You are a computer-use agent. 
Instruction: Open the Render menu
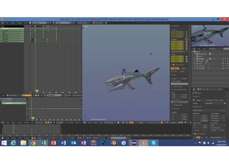click(13, 23)
